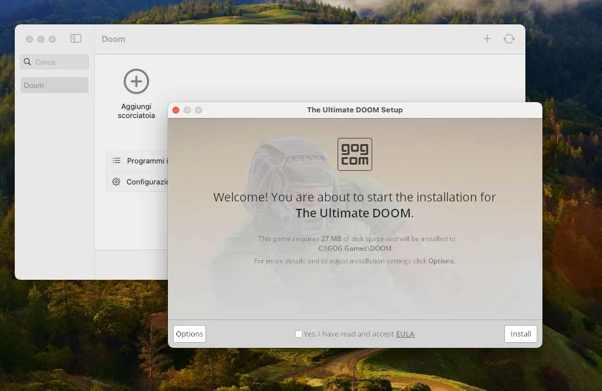Click the plus icon in the Doom window toolbar
The height and width of the screenshot is (391, 602).
pyautogui.click(x=487, y=39)
